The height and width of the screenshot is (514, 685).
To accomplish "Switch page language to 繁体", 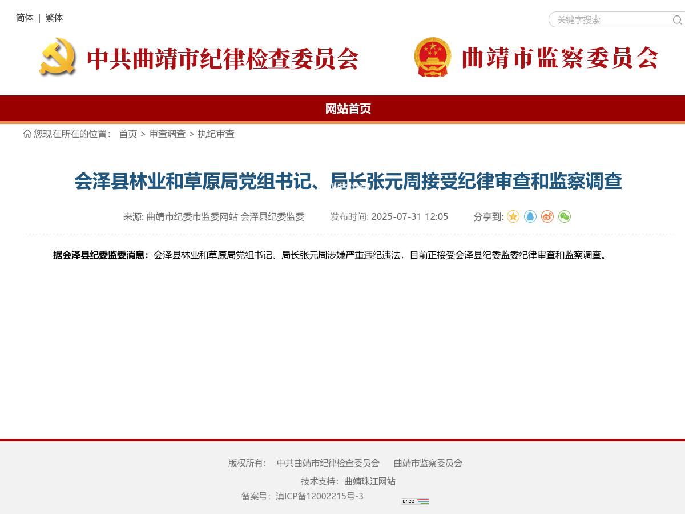I will (x=54, y=18).
